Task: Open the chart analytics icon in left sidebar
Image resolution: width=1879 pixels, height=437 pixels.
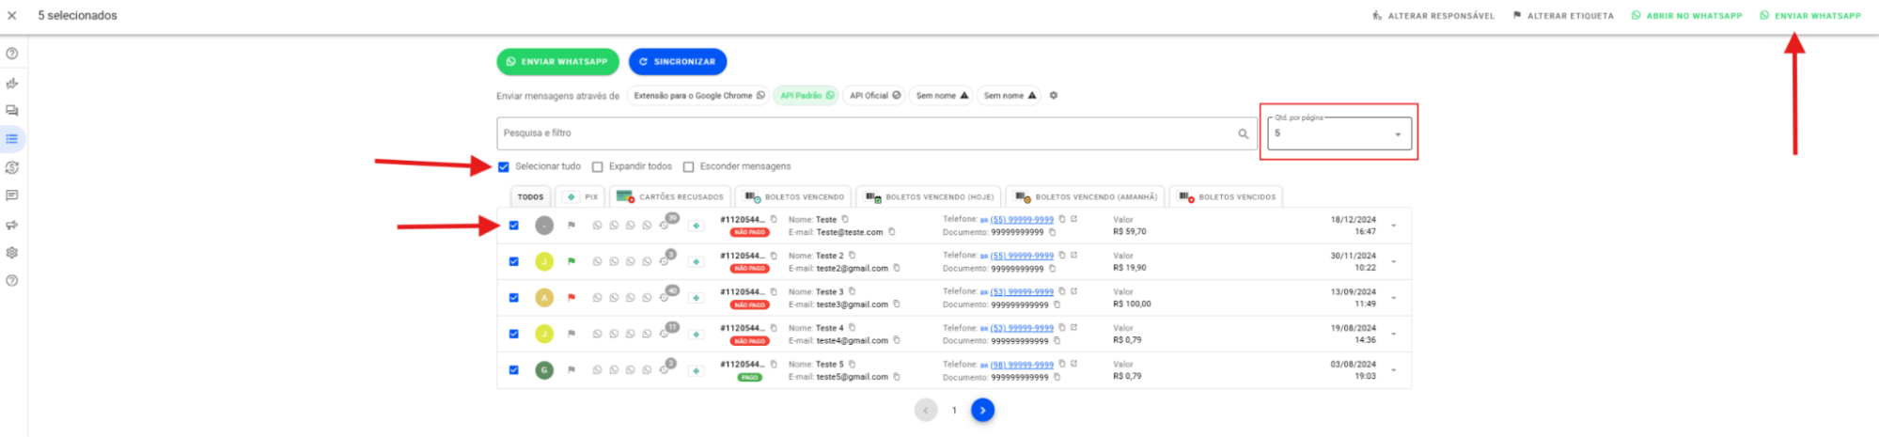Action: pyautogui.click(x=12, y=83)
